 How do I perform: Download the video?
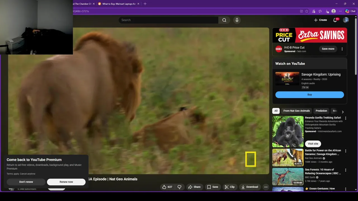point(250,187)
